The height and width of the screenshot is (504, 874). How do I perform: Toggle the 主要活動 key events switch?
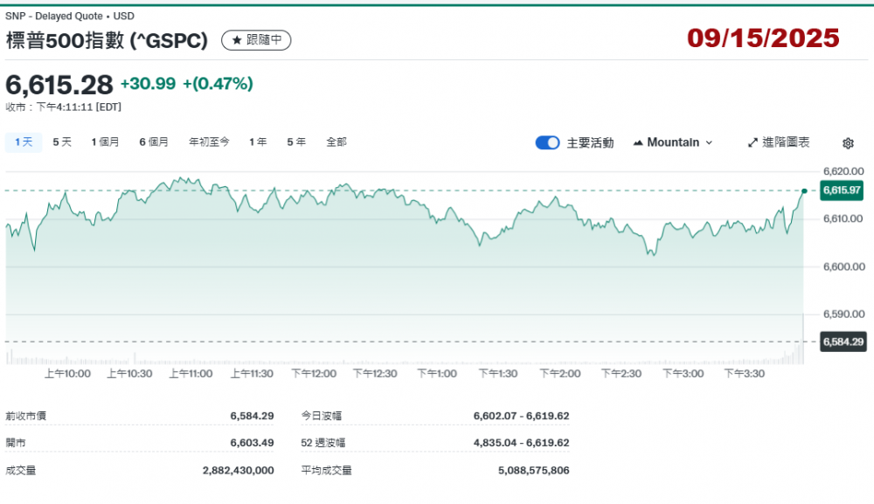coord(547,142)
